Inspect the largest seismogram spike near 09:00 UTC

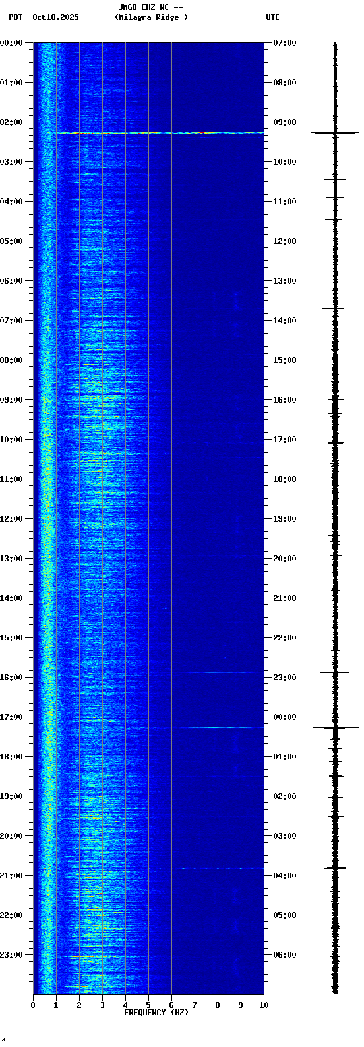click(x=335, y=133)
